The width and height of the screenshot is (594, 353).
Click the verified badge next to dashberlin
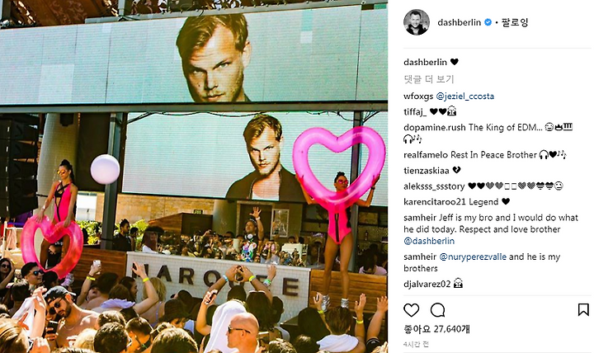click(488, 22)
